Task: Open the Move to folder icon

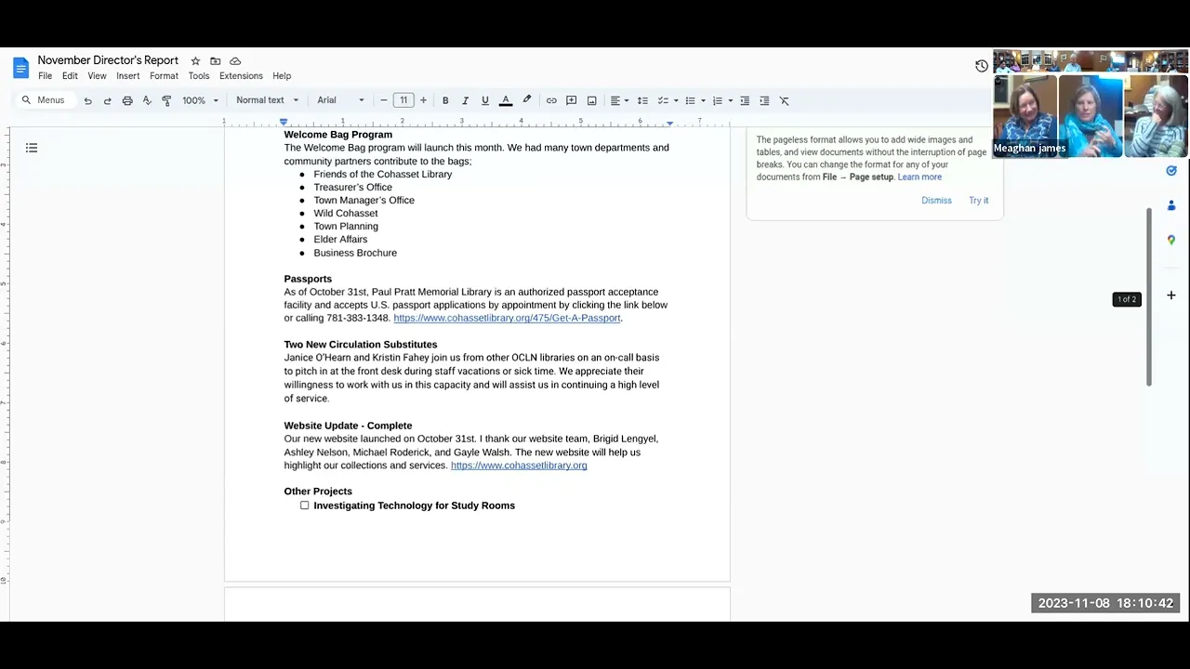Action: 215,61
